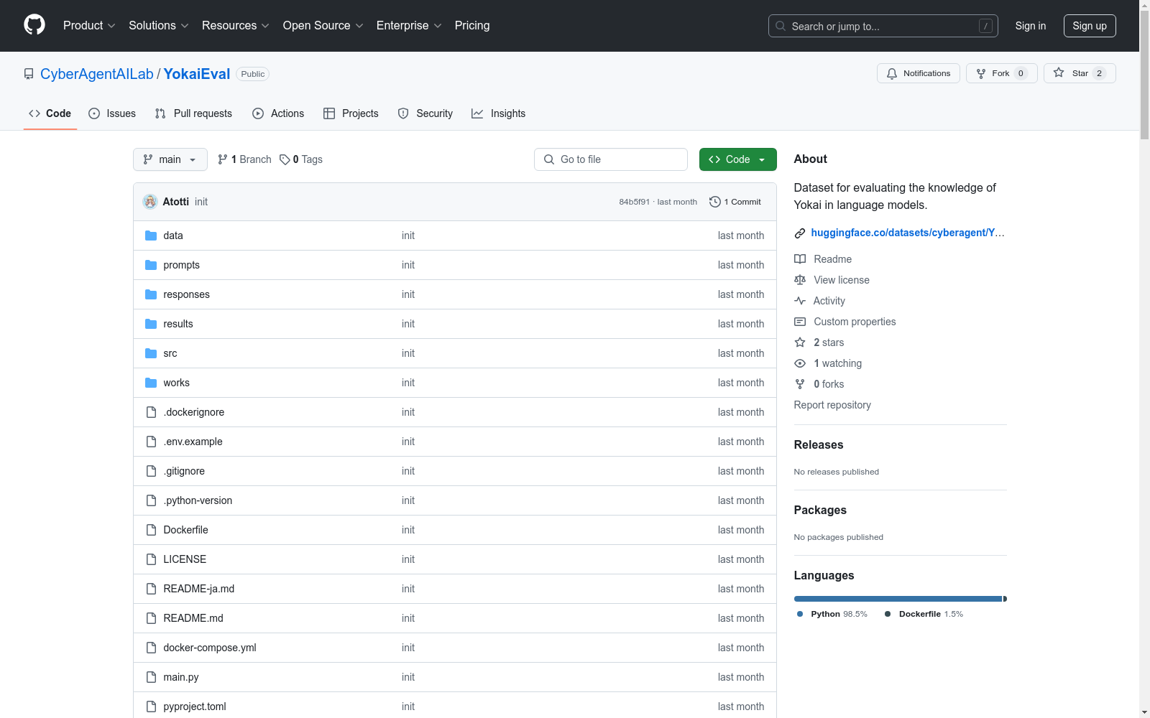Expand the Solutions menu
The height and width of the screenshot is (718, 1150).
159,25
